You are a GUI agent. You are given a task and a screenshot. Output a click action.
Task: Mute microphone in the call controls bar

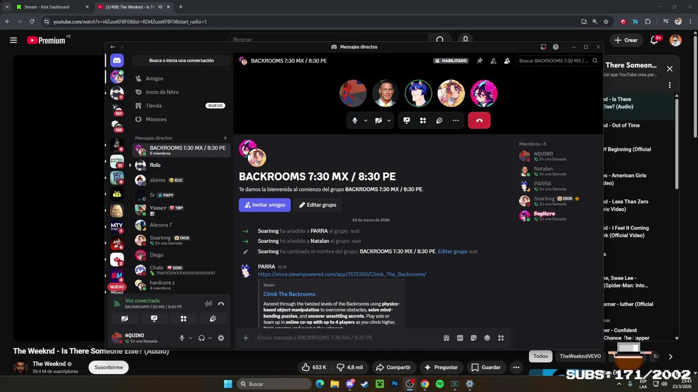coord(354,120)
